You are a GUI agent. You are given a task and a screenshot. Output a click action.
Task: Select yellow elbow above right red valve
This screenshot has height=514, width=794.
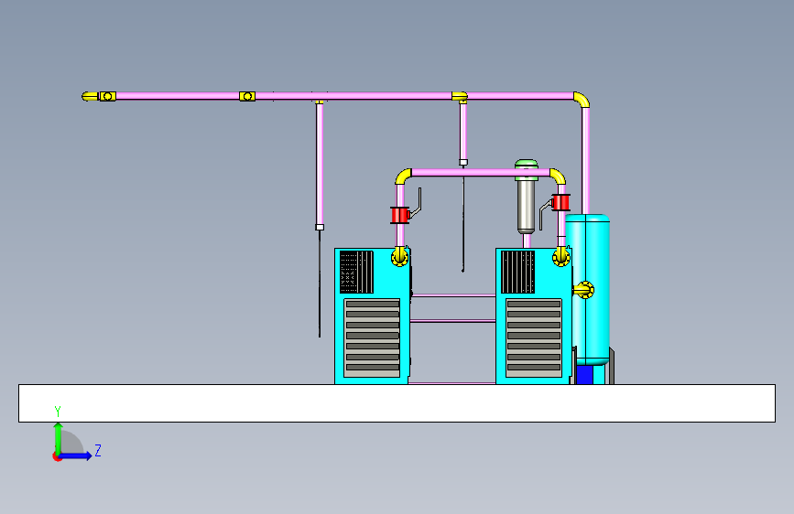558,176
